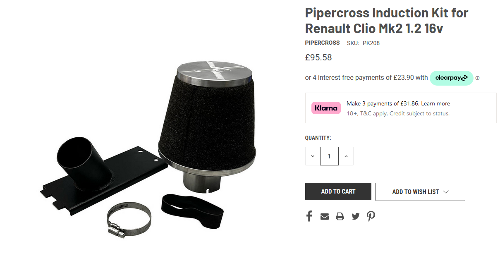Expand Add to Wish List dropdown chevron
The image size is (500, 268).
[x=446, y=192]
